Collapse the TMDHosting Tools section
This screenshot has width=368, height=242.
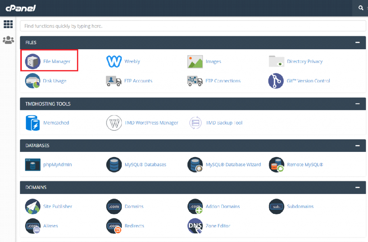coord(357,104)
